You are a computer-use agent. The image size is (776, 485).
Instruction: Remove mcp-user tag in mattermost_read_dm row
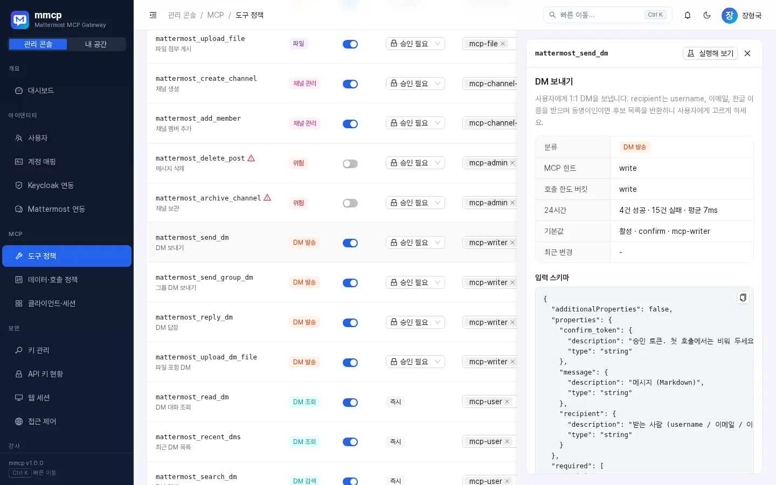click(x=507, y=401)
